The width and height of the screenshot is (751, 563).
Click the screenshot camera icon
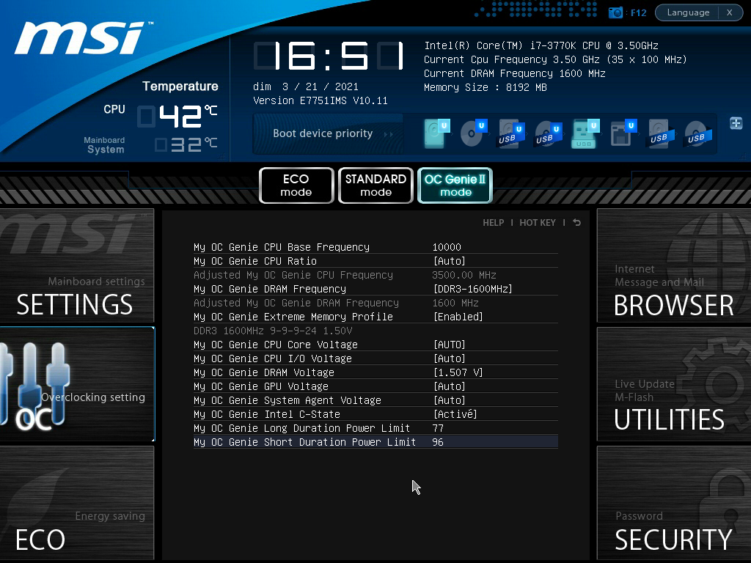tap(615, 12)
